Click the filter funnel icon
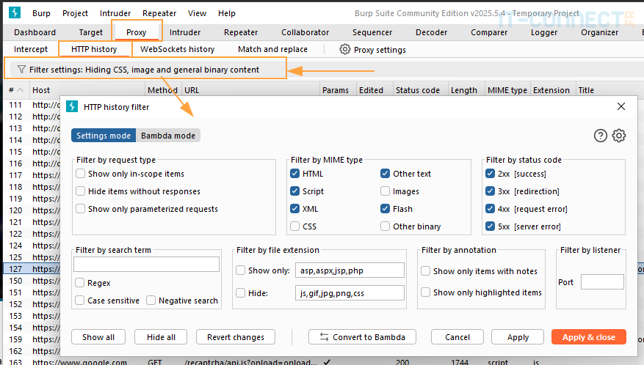Viewport: 644px width, 365px height. click(21, 70)
